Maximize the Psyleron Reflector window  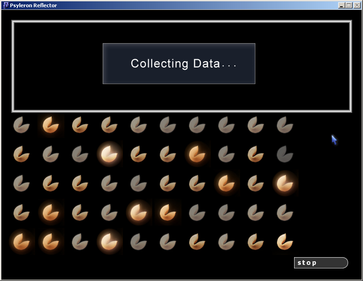[x=349, y=5]
